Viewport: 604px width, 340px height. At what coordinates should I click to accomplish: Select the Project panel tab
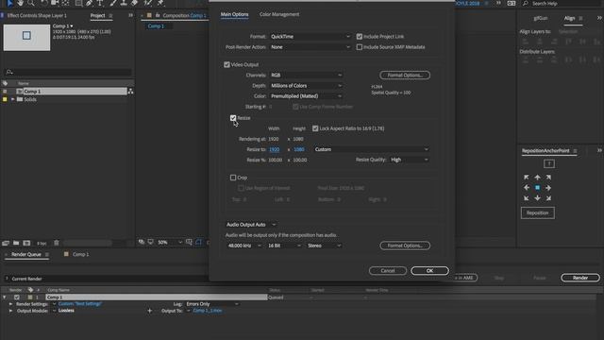[x=97, y=15]
